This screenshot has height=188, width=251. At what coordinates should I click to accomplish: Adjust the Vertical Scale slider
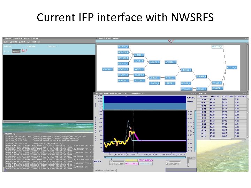tap(173, 162)
